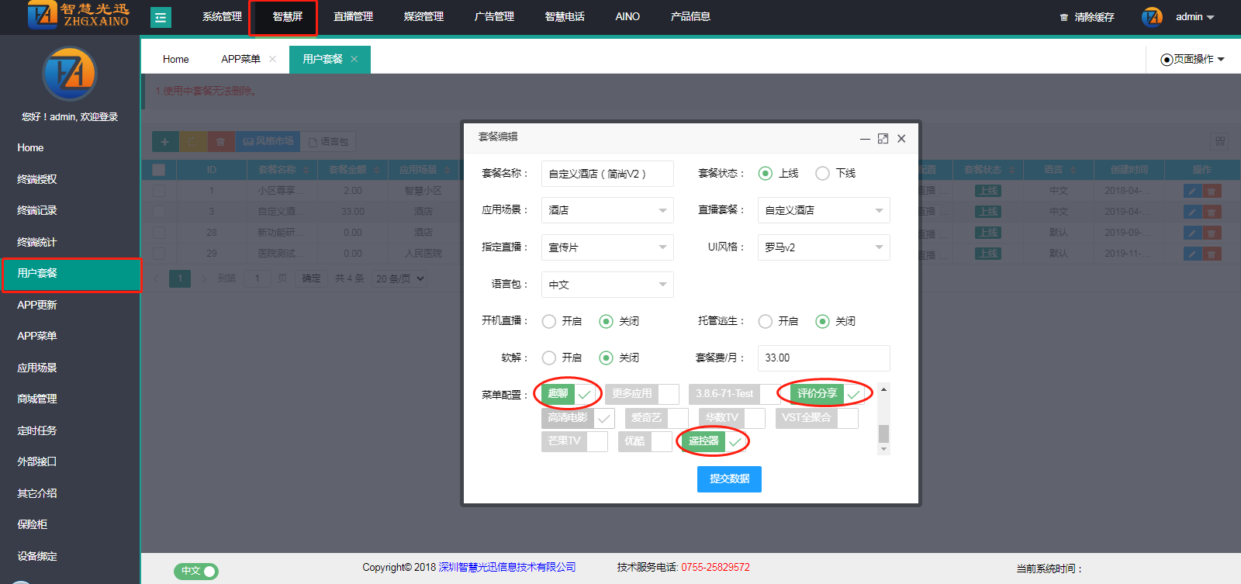Viewport: 1241px width, 584px height.
Task: Uncheck the 遥控器 menu config option
Action: tap(735, 441)
